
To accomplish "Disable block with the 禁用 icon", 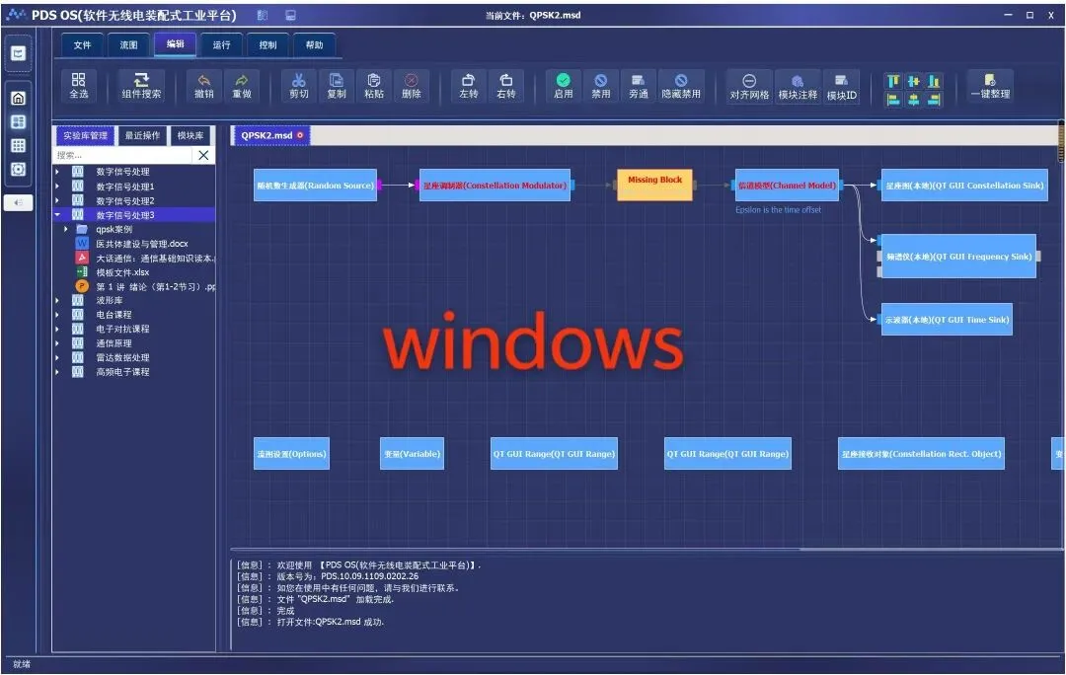I will (600, 86).
